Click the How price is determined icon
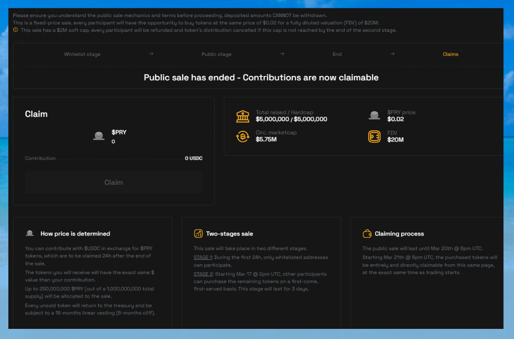 click(x=30, y=234)
